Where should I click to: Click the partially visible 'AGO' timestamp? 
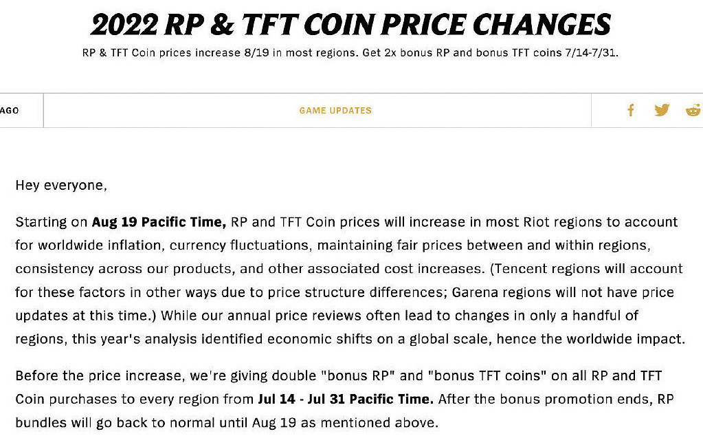tap(10, 110)
